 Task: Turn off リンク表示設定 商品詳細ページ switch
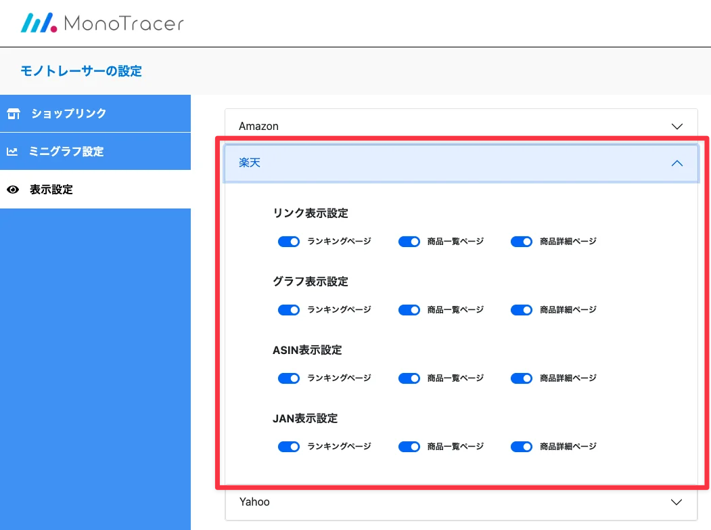point(522,242)
